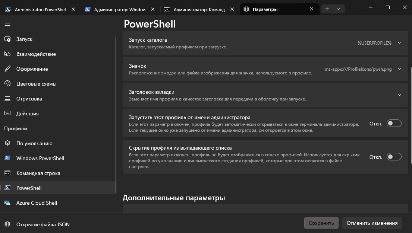Switch to Администратор: Командная строка tab
The width and height of the screenshot is (412, 233).
pyautogui.click(x=199, y=9)
